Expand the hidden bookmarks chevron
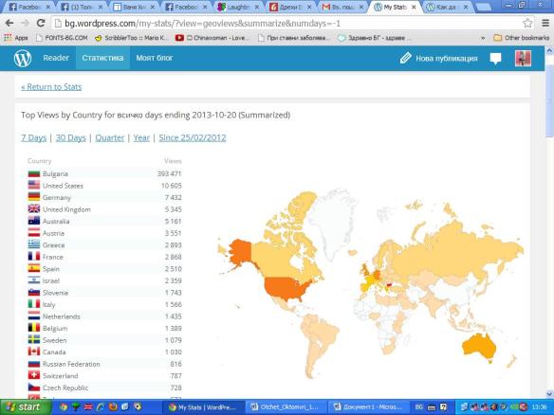Image resolution: width=554 pixels, height=415 pixels. pos(483,38)
